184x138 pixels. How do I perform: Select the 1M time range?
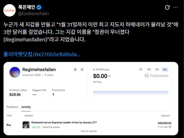tap(157, 69)
